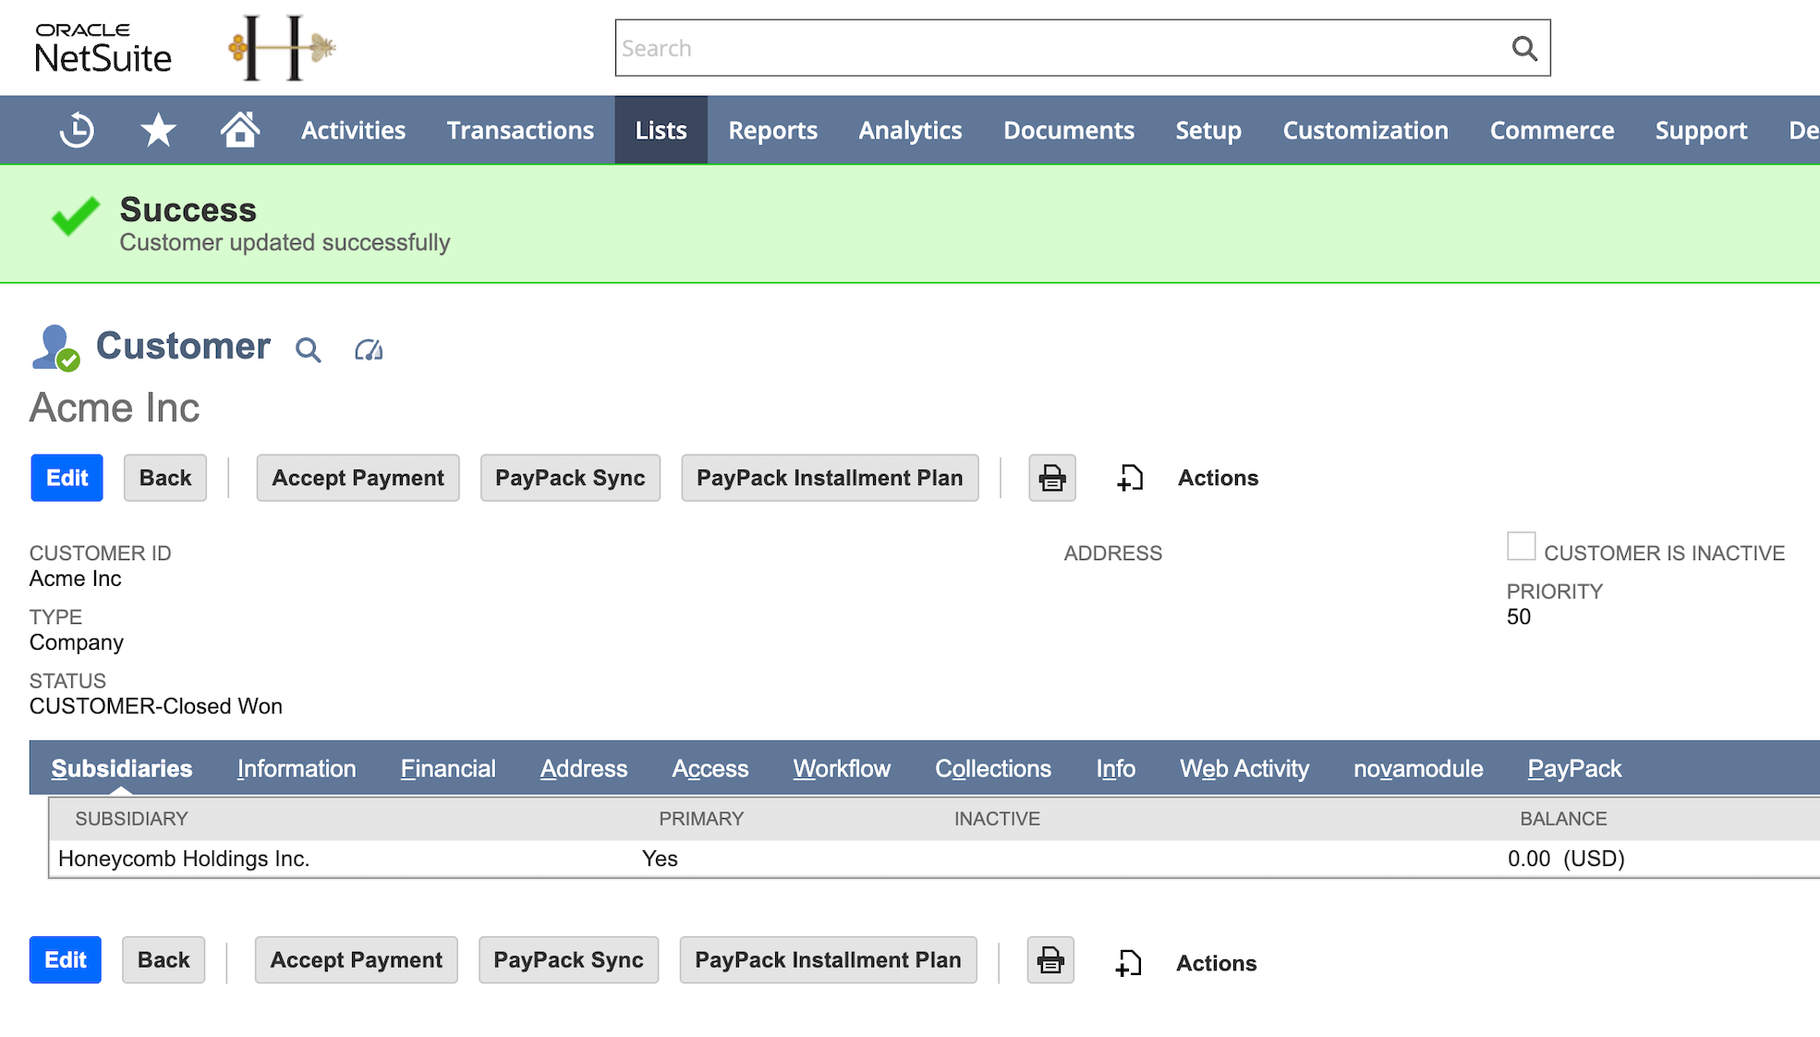Open the bottom Actions menu
The image size is (1820, 1037).
tap(1216, 961)
